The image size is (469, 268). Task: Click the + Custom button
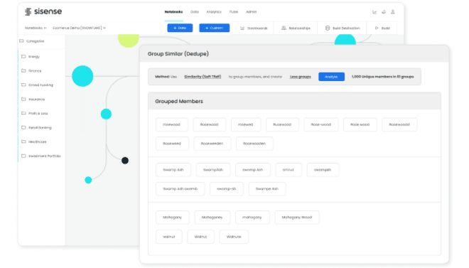(215, 28)
